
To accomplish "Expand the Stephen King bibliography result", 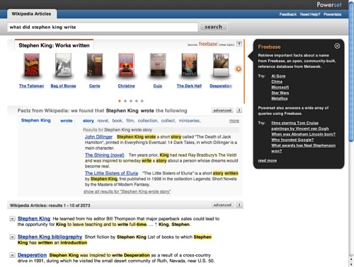I will click(x=12, y=237).
